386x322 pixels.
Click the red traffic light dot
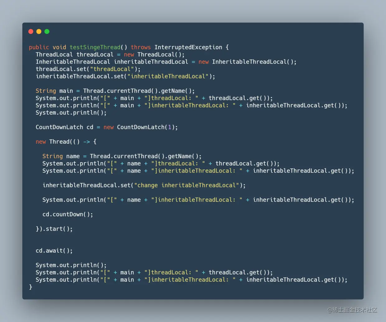31,31
